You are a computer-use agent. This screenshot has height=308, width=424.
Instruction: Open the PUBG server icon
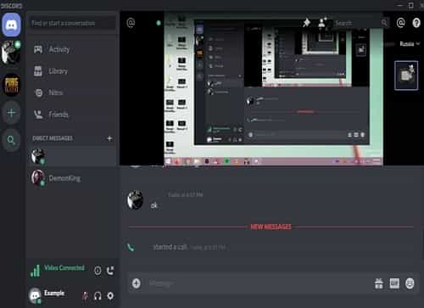[11, 85]
